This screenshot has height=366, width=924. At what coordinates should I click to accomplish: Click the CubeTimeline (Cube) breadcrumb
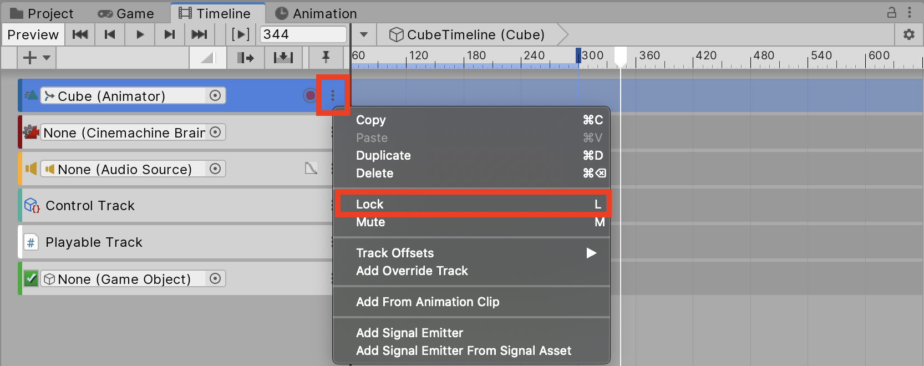click(x=467, y=34)
